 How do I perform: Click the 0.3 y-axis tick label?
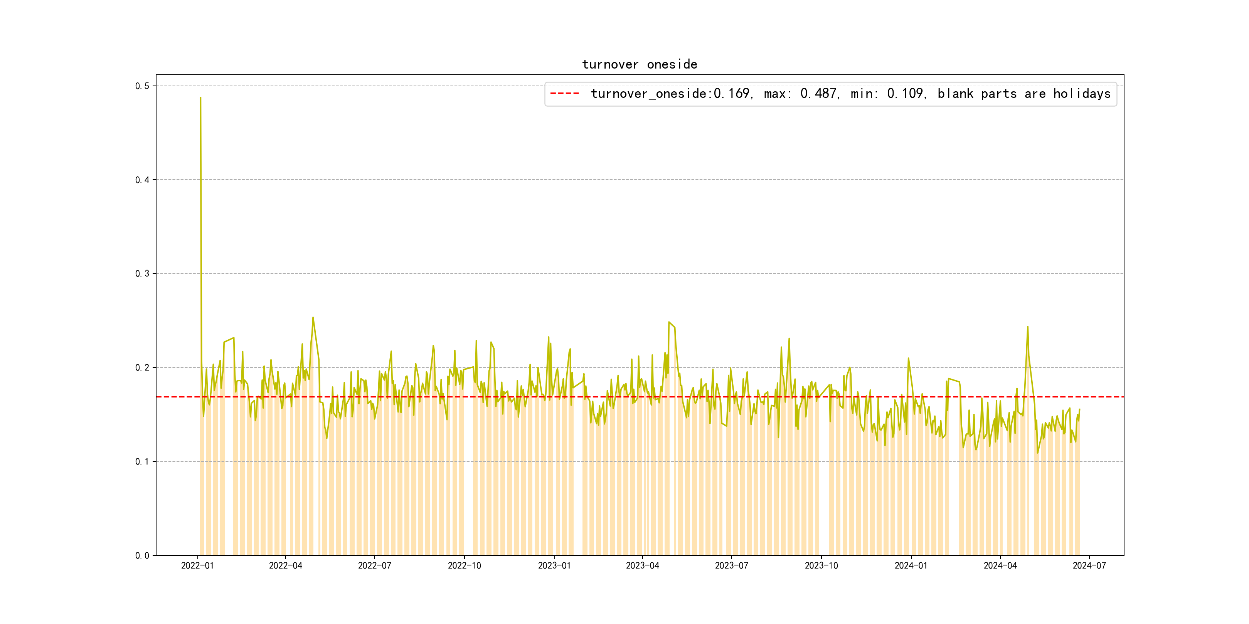click(x=142, y=274)
